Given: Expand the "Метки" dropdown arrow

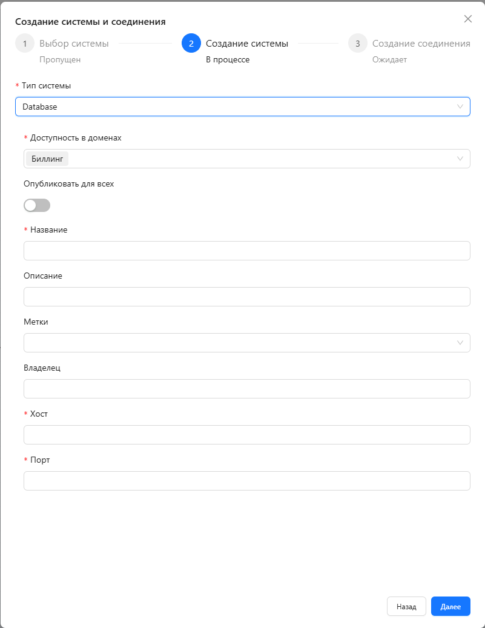Looking at the screenshot, I should (x=460, y=343).
